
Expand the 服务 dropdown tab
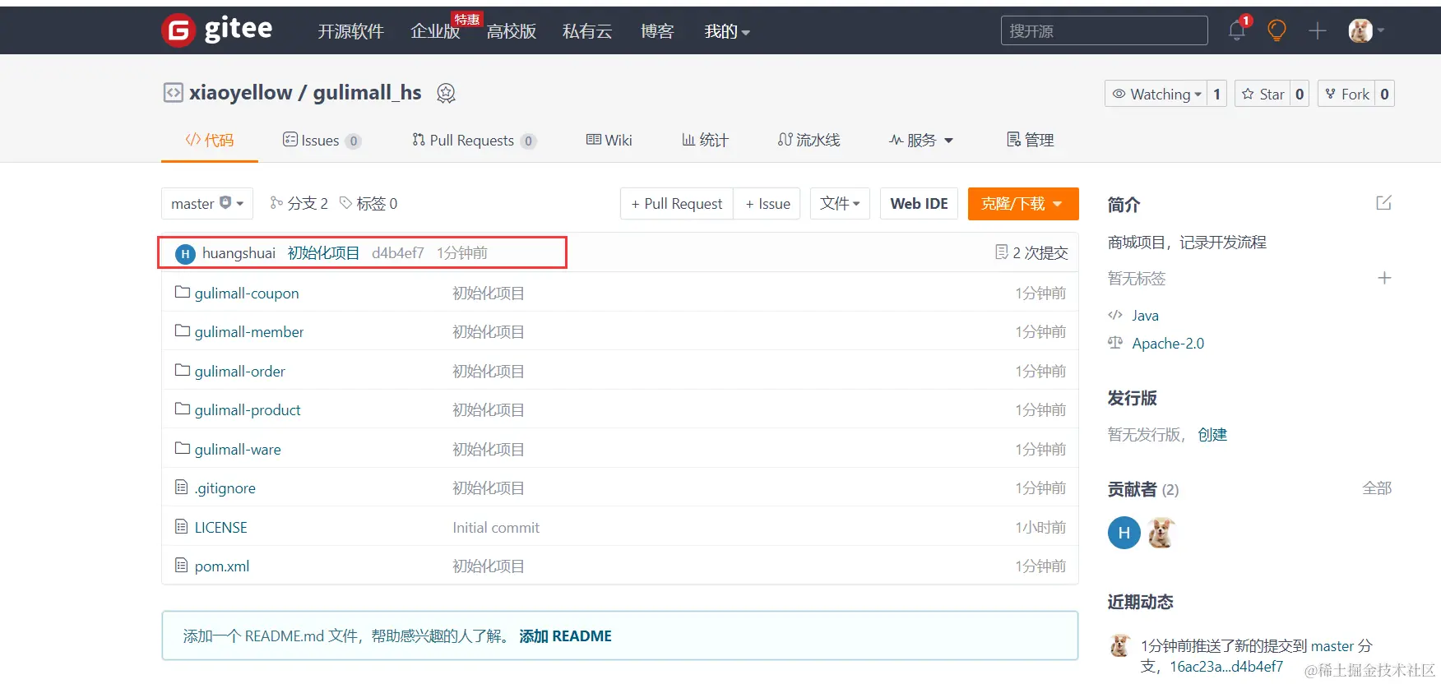(x=921, y=140)
